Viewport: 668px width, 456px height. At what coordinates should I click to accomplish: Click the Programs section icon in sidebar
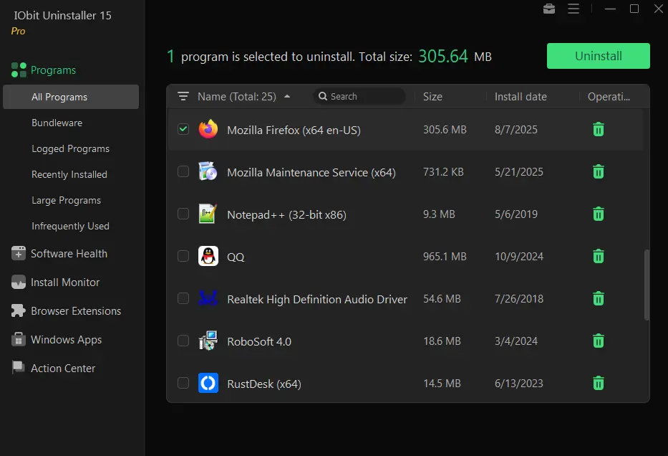(x=19, y=70)
